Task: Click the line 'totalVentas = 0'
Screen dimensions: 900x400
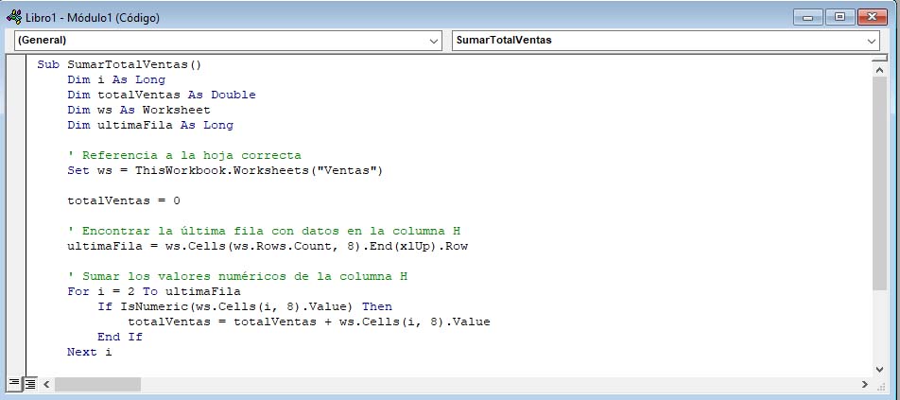Action: [124, 200]
